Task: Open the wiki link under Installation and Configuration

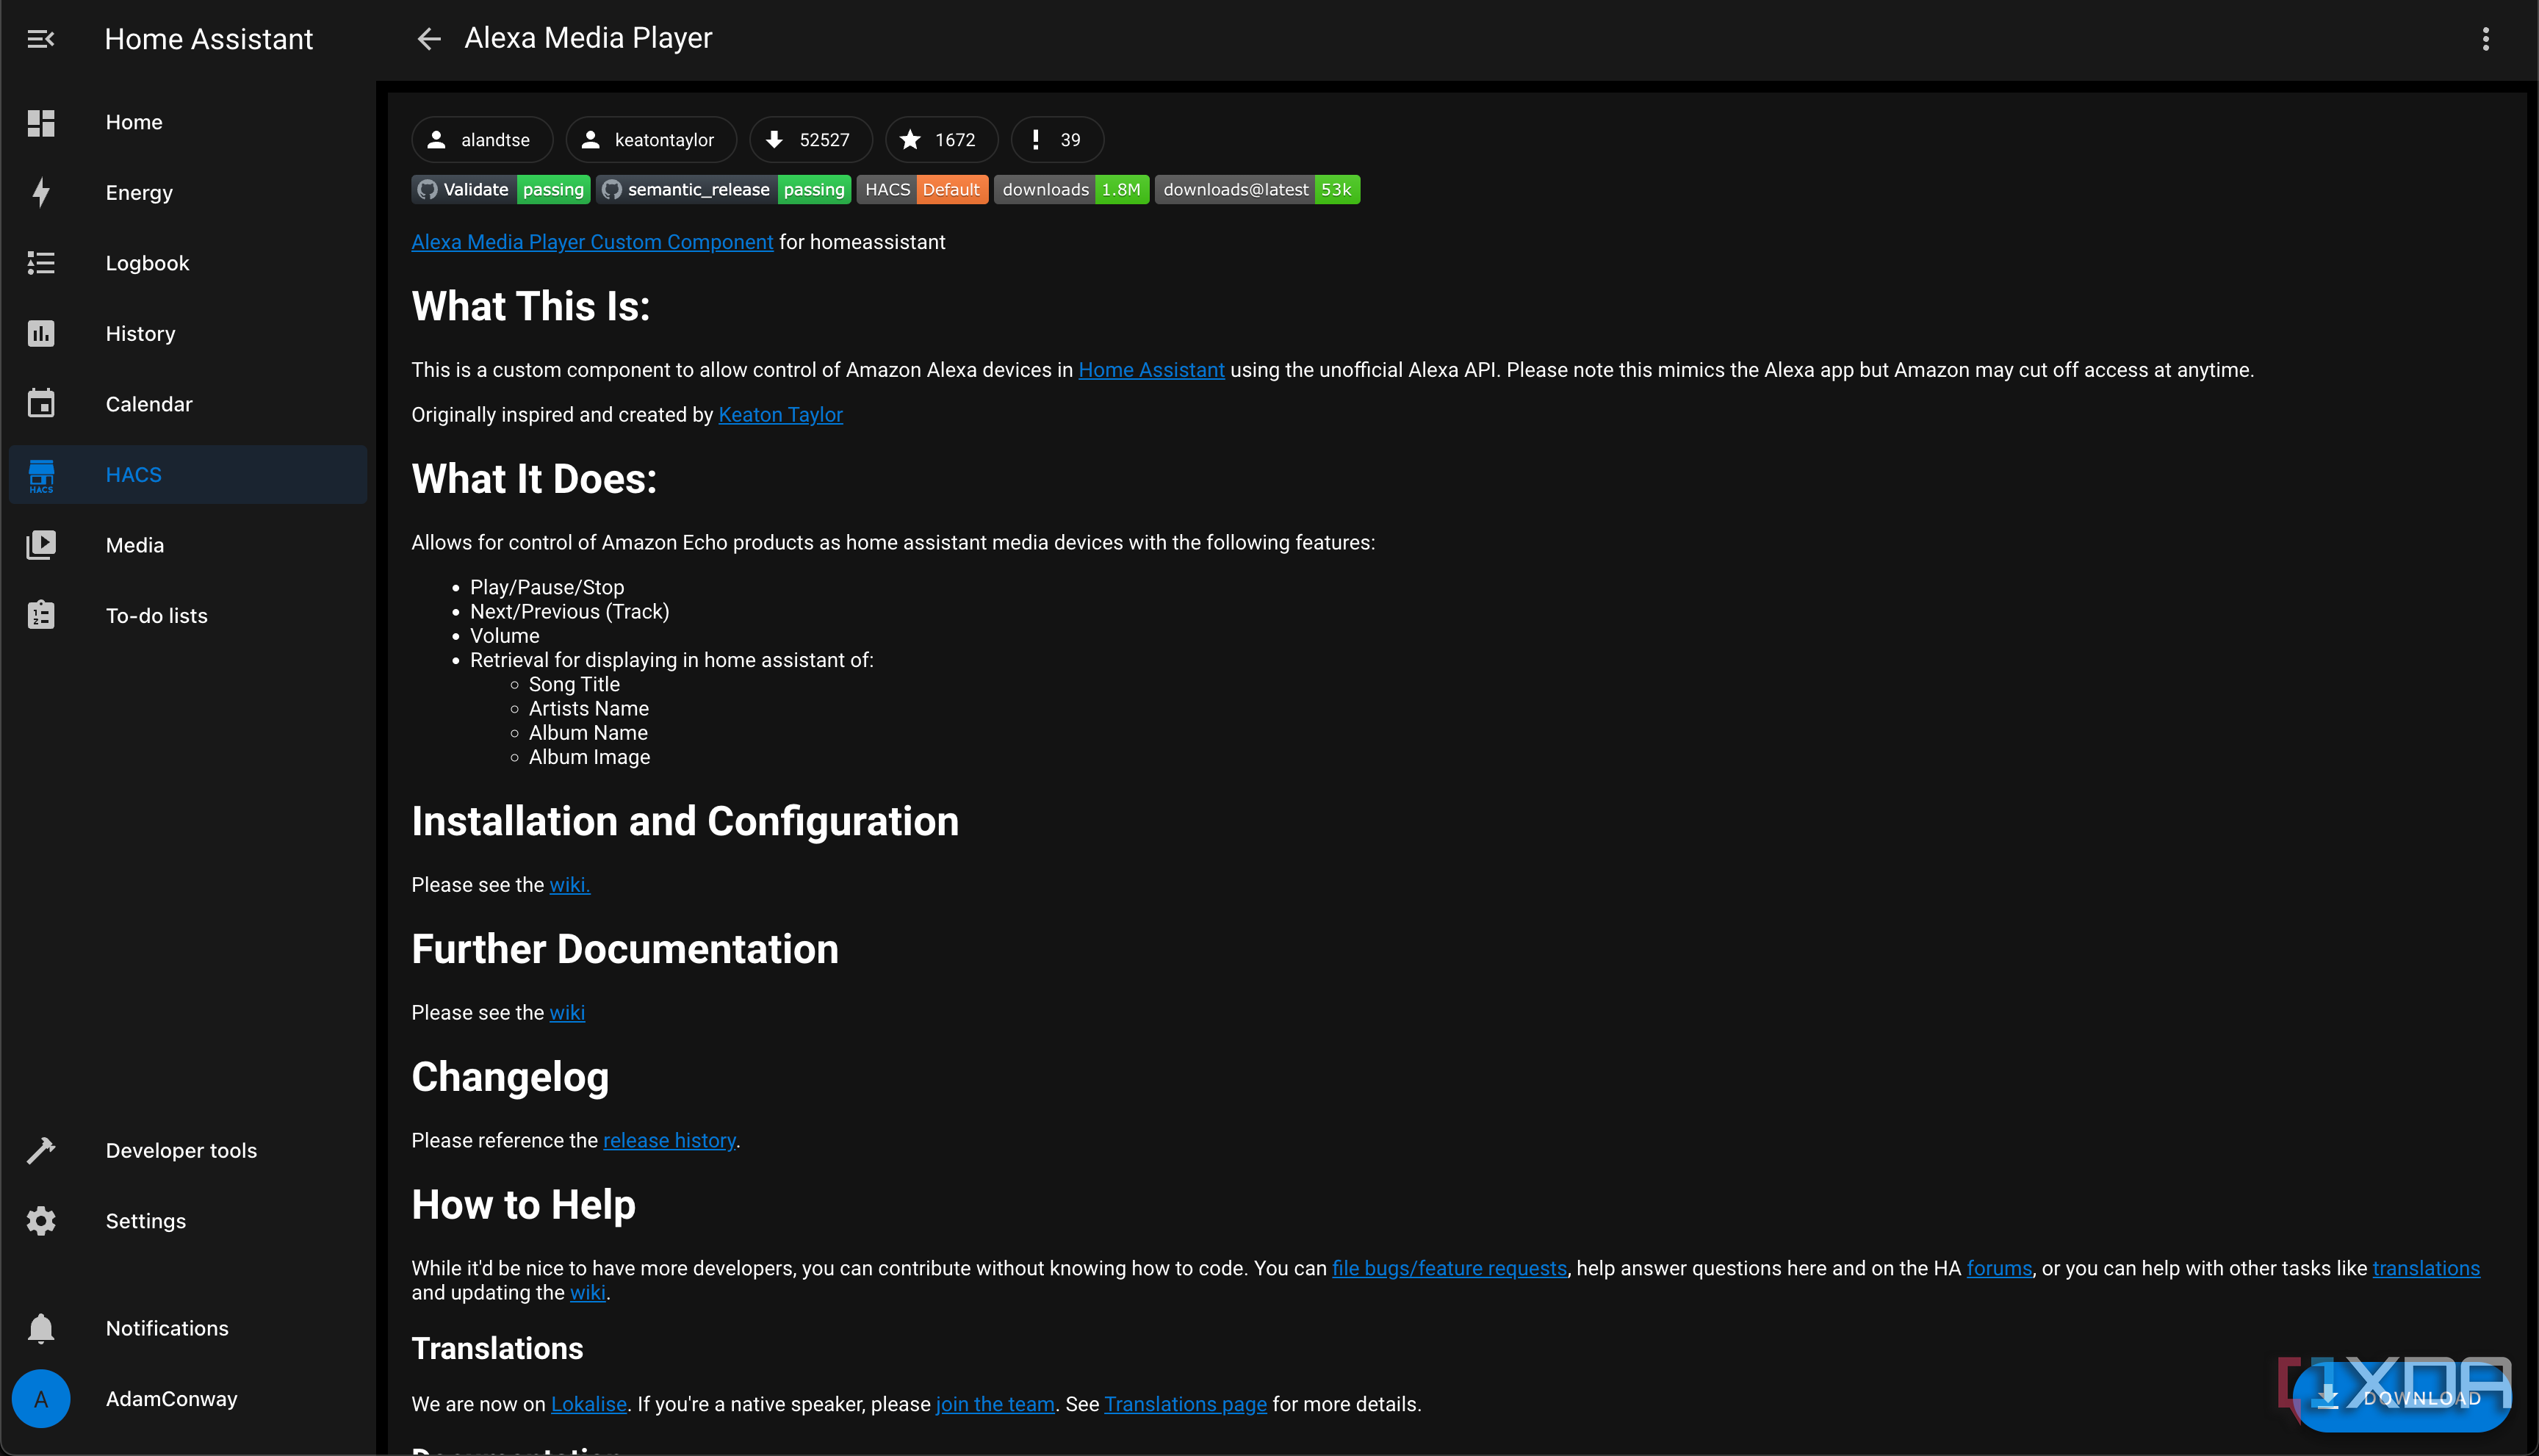Action: pos(569,885)
